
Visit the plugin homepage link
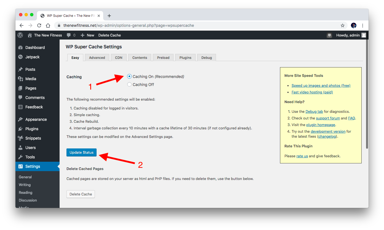321,125
